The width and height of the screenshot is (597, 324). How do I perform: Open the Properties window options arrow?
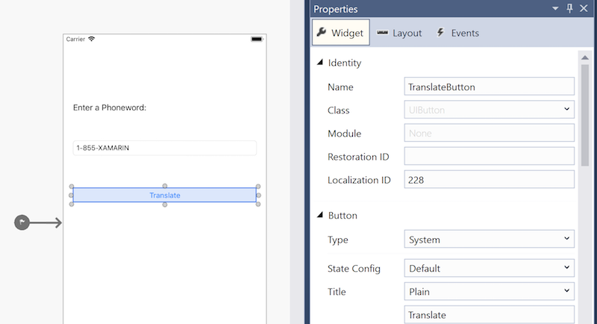point(555,9)
